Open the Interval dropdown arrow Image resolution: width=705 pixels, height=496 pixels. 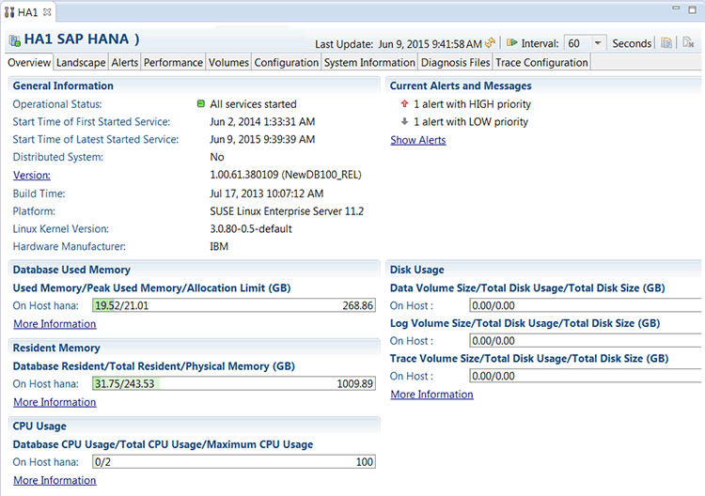(598, 43)
